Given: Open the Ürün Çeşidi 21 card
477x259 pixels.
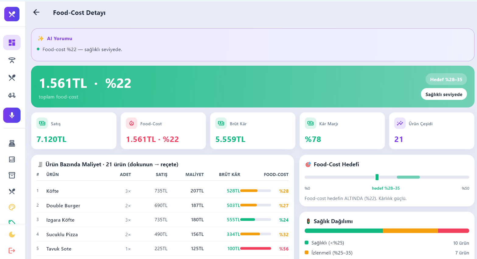Looking at the screenshot, I should (432, 131).
